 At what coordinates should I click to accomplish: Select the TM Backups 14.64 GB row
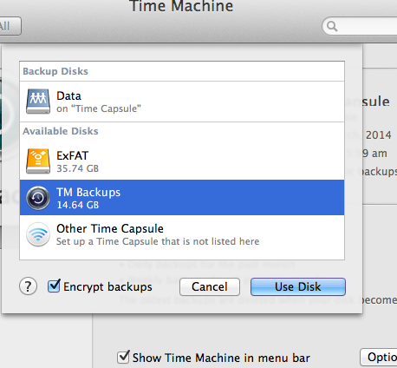(x=182, y=198)
